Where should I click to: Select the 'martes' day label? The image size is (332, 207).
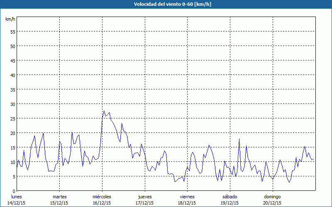click(x=59, y=197)
